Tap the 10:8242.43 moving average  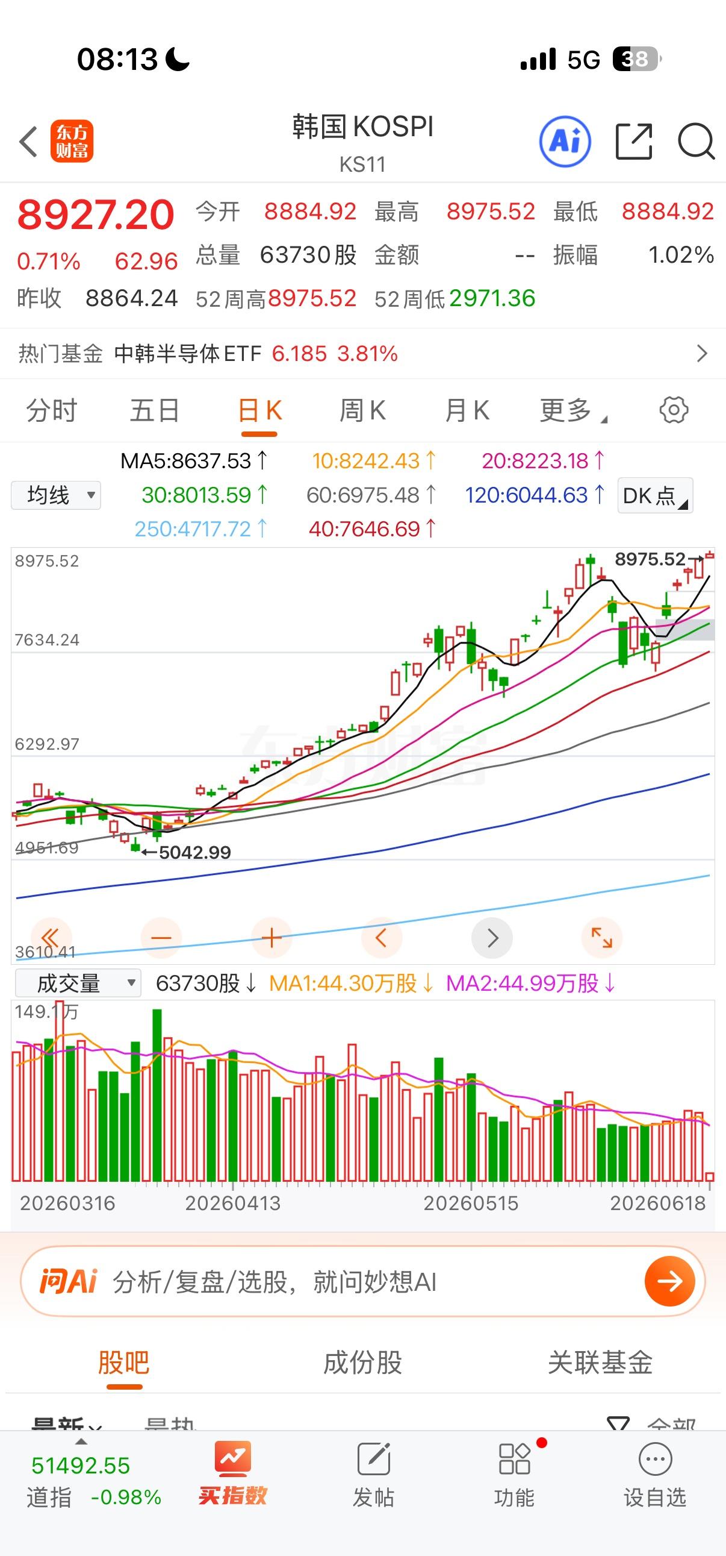click(x=374, y=461)
